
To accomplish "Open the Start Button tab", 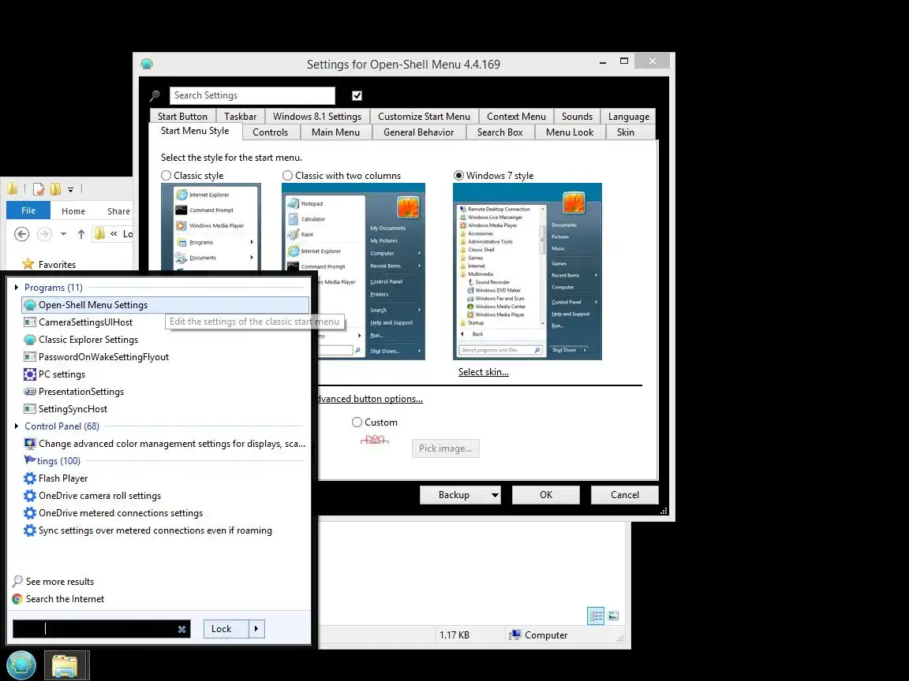I will coord(182,117).
